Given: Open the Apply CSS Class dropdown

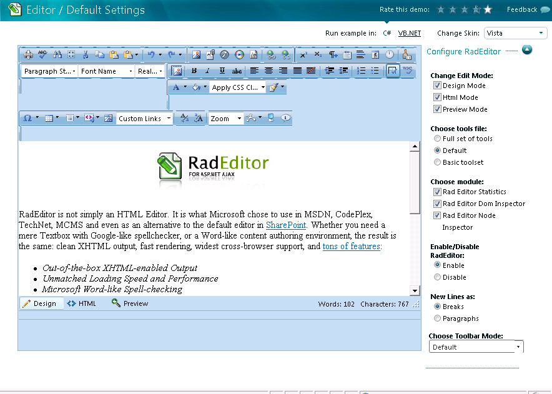Looking at the screenshot, I should pyautogui.click(x=238, y=87).
